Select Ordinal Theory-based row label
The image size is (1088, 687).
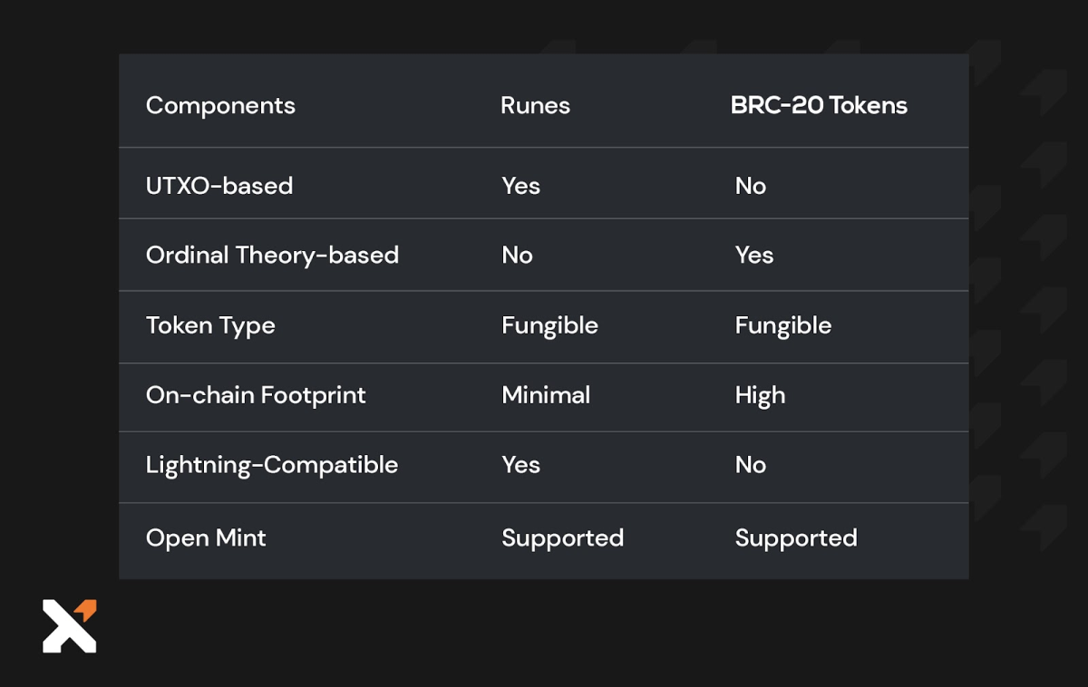(272, 255)
